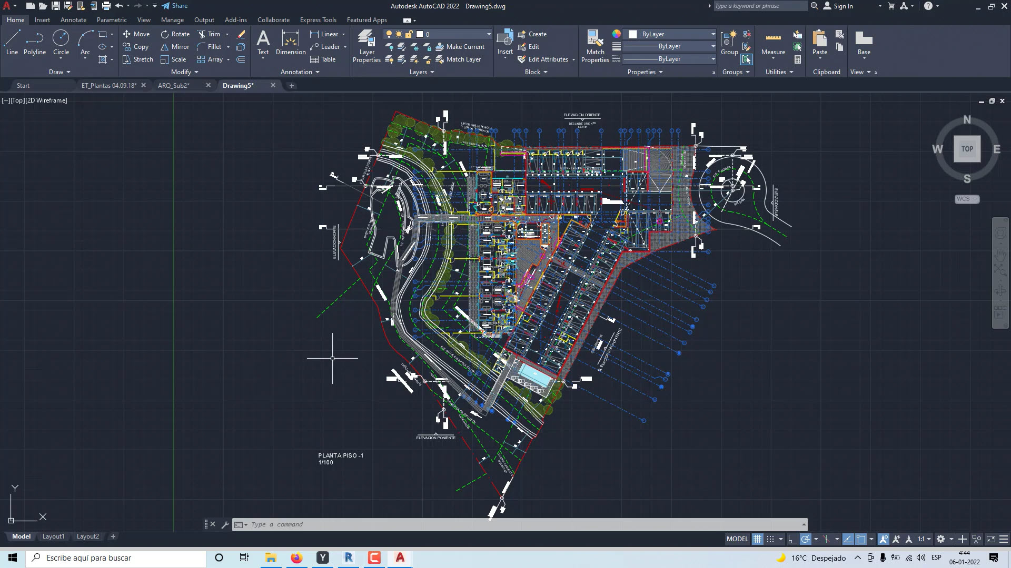This screenshot has height=568, width=1011.
Task: Expand the Draw panel
Action: 60,72
